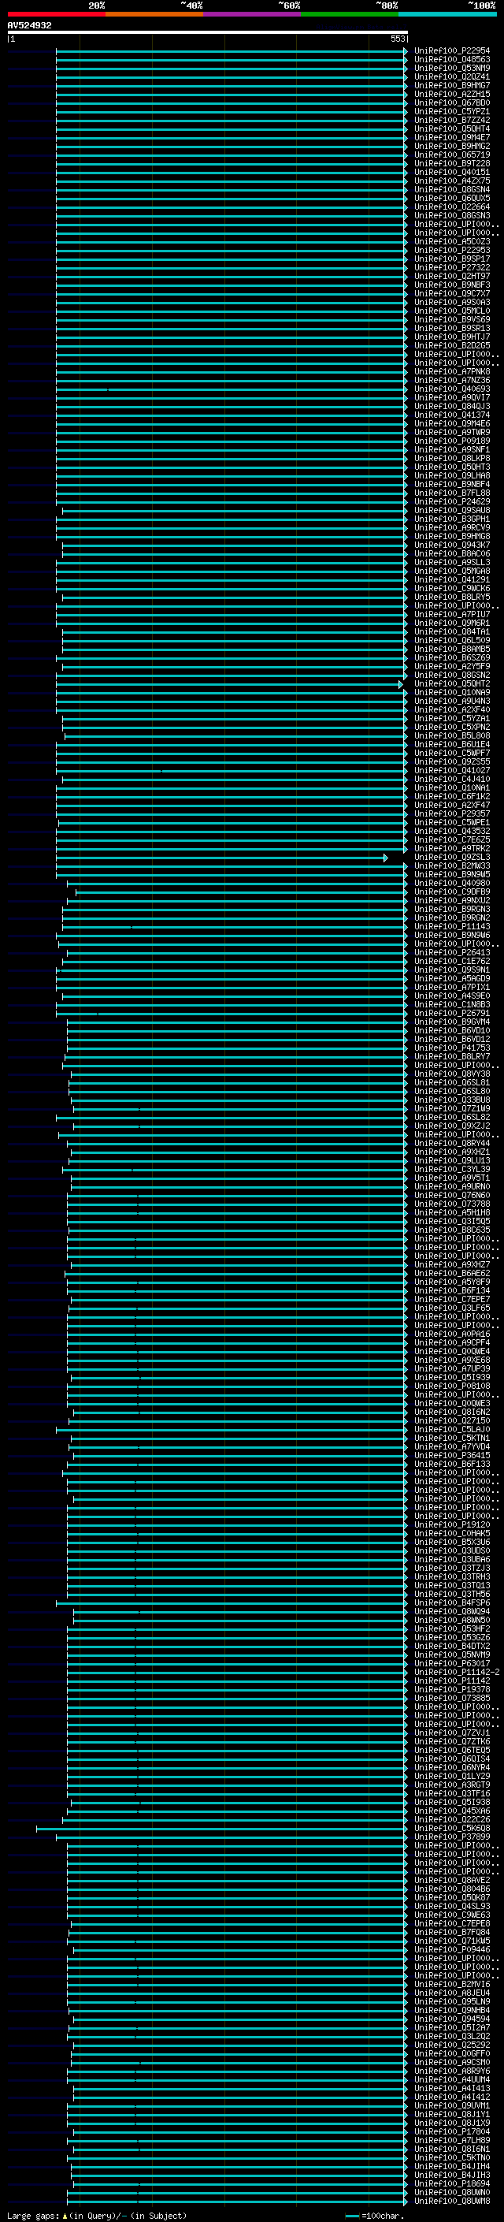Open hit UniRef100_Q53NM9
504x2222 pixels.
pos(451,68)
